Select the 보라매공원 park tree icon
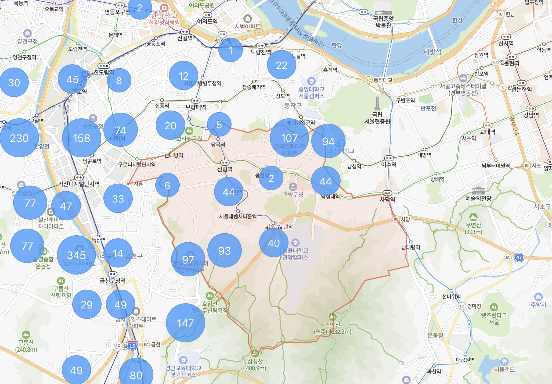 coord(189,131)
